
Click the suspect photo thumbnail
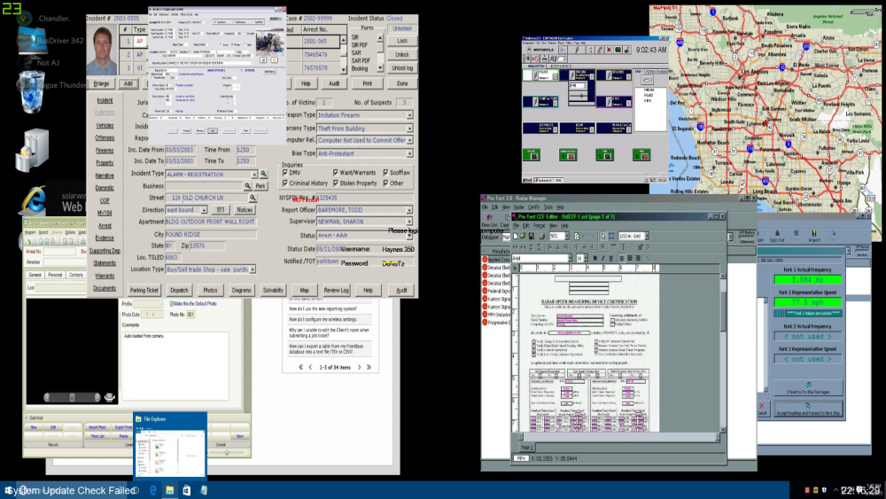(102, 50)
